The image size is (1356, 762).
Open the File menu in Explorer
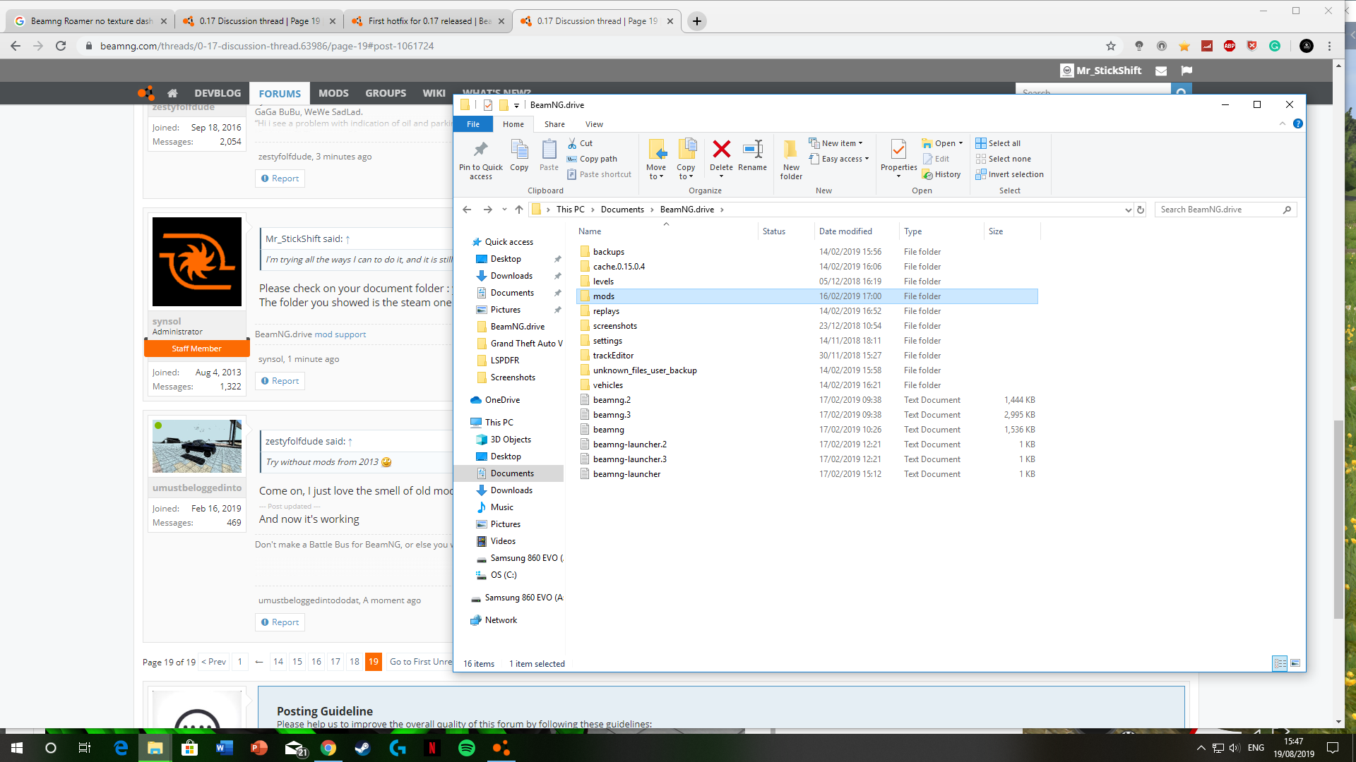(x=473, y=124)
